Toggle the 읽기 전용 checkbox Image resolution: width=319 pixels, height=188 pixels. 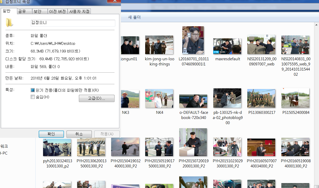pyautogui.click(x=33, y=90)
